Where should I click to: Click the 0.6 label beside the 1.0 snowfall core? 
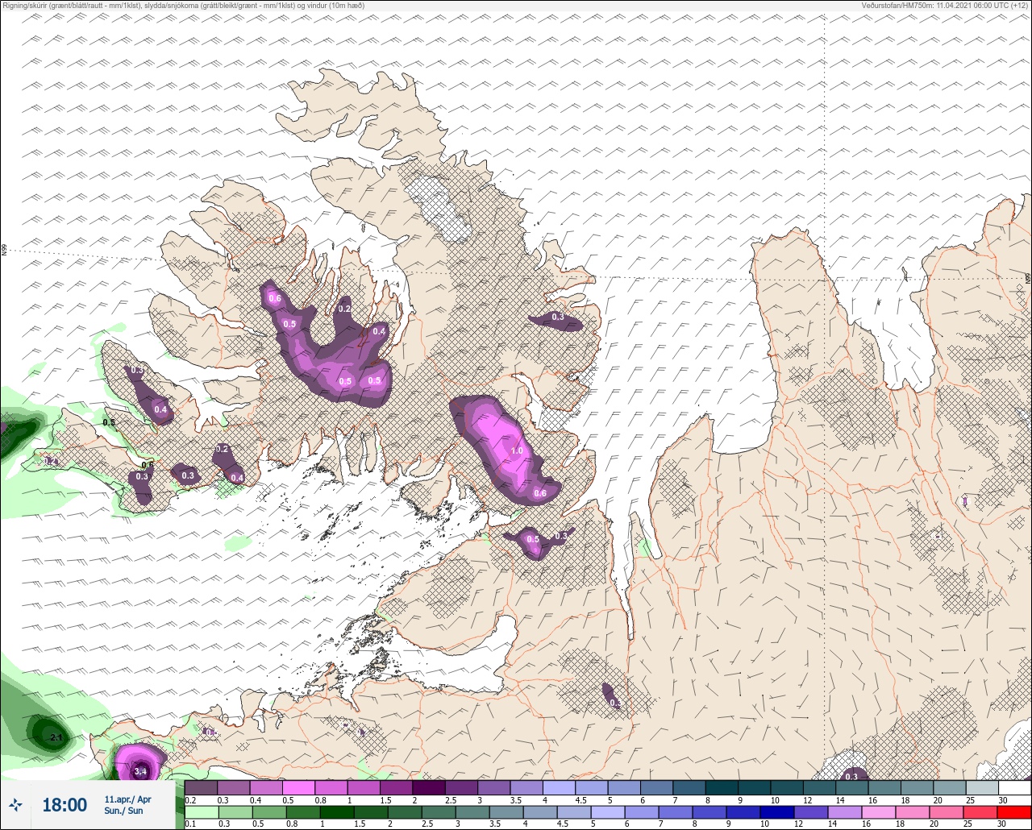[x=540, y=494]
